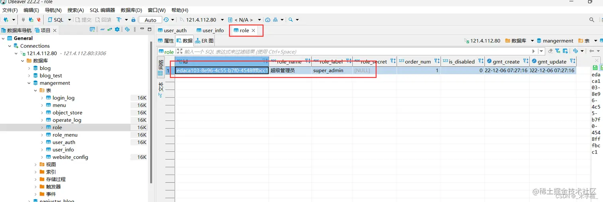Viewport: 603px width, 202px height.
Task: Open the dashboard gauge icon
Action: click(x=268, y=19)
